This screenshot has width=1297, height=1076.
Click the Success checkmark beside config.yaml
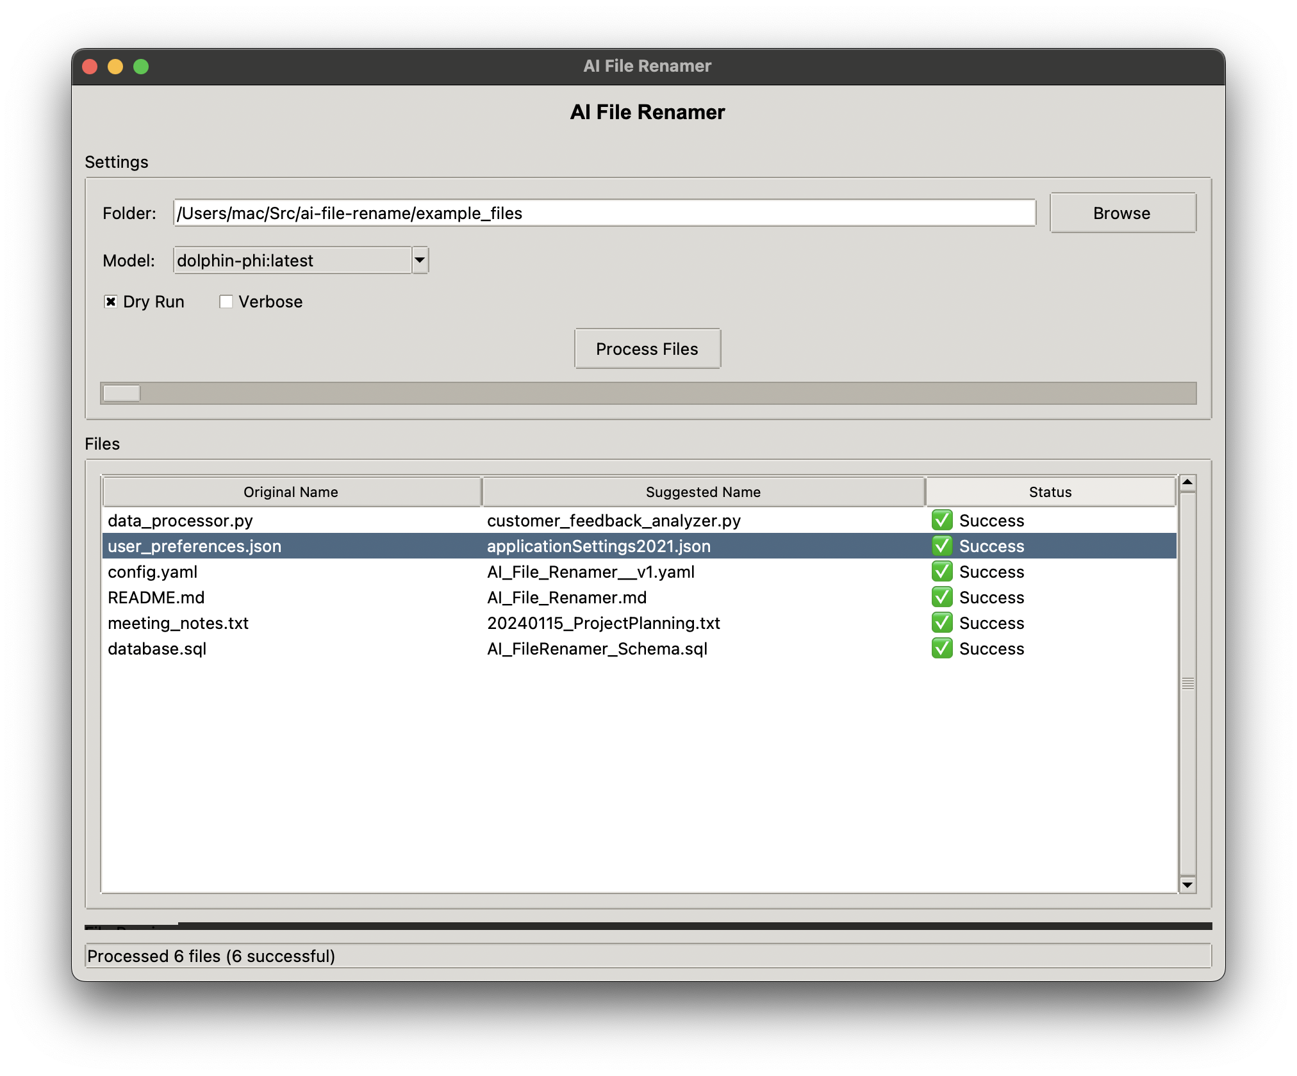(941, 572)
